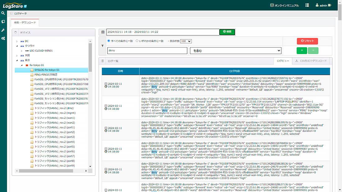Viewport: 342px width, 192px height.
Task: Select トラフィック(64bits)_rev.2 (port1) item
Action: (x=55, y=127)
